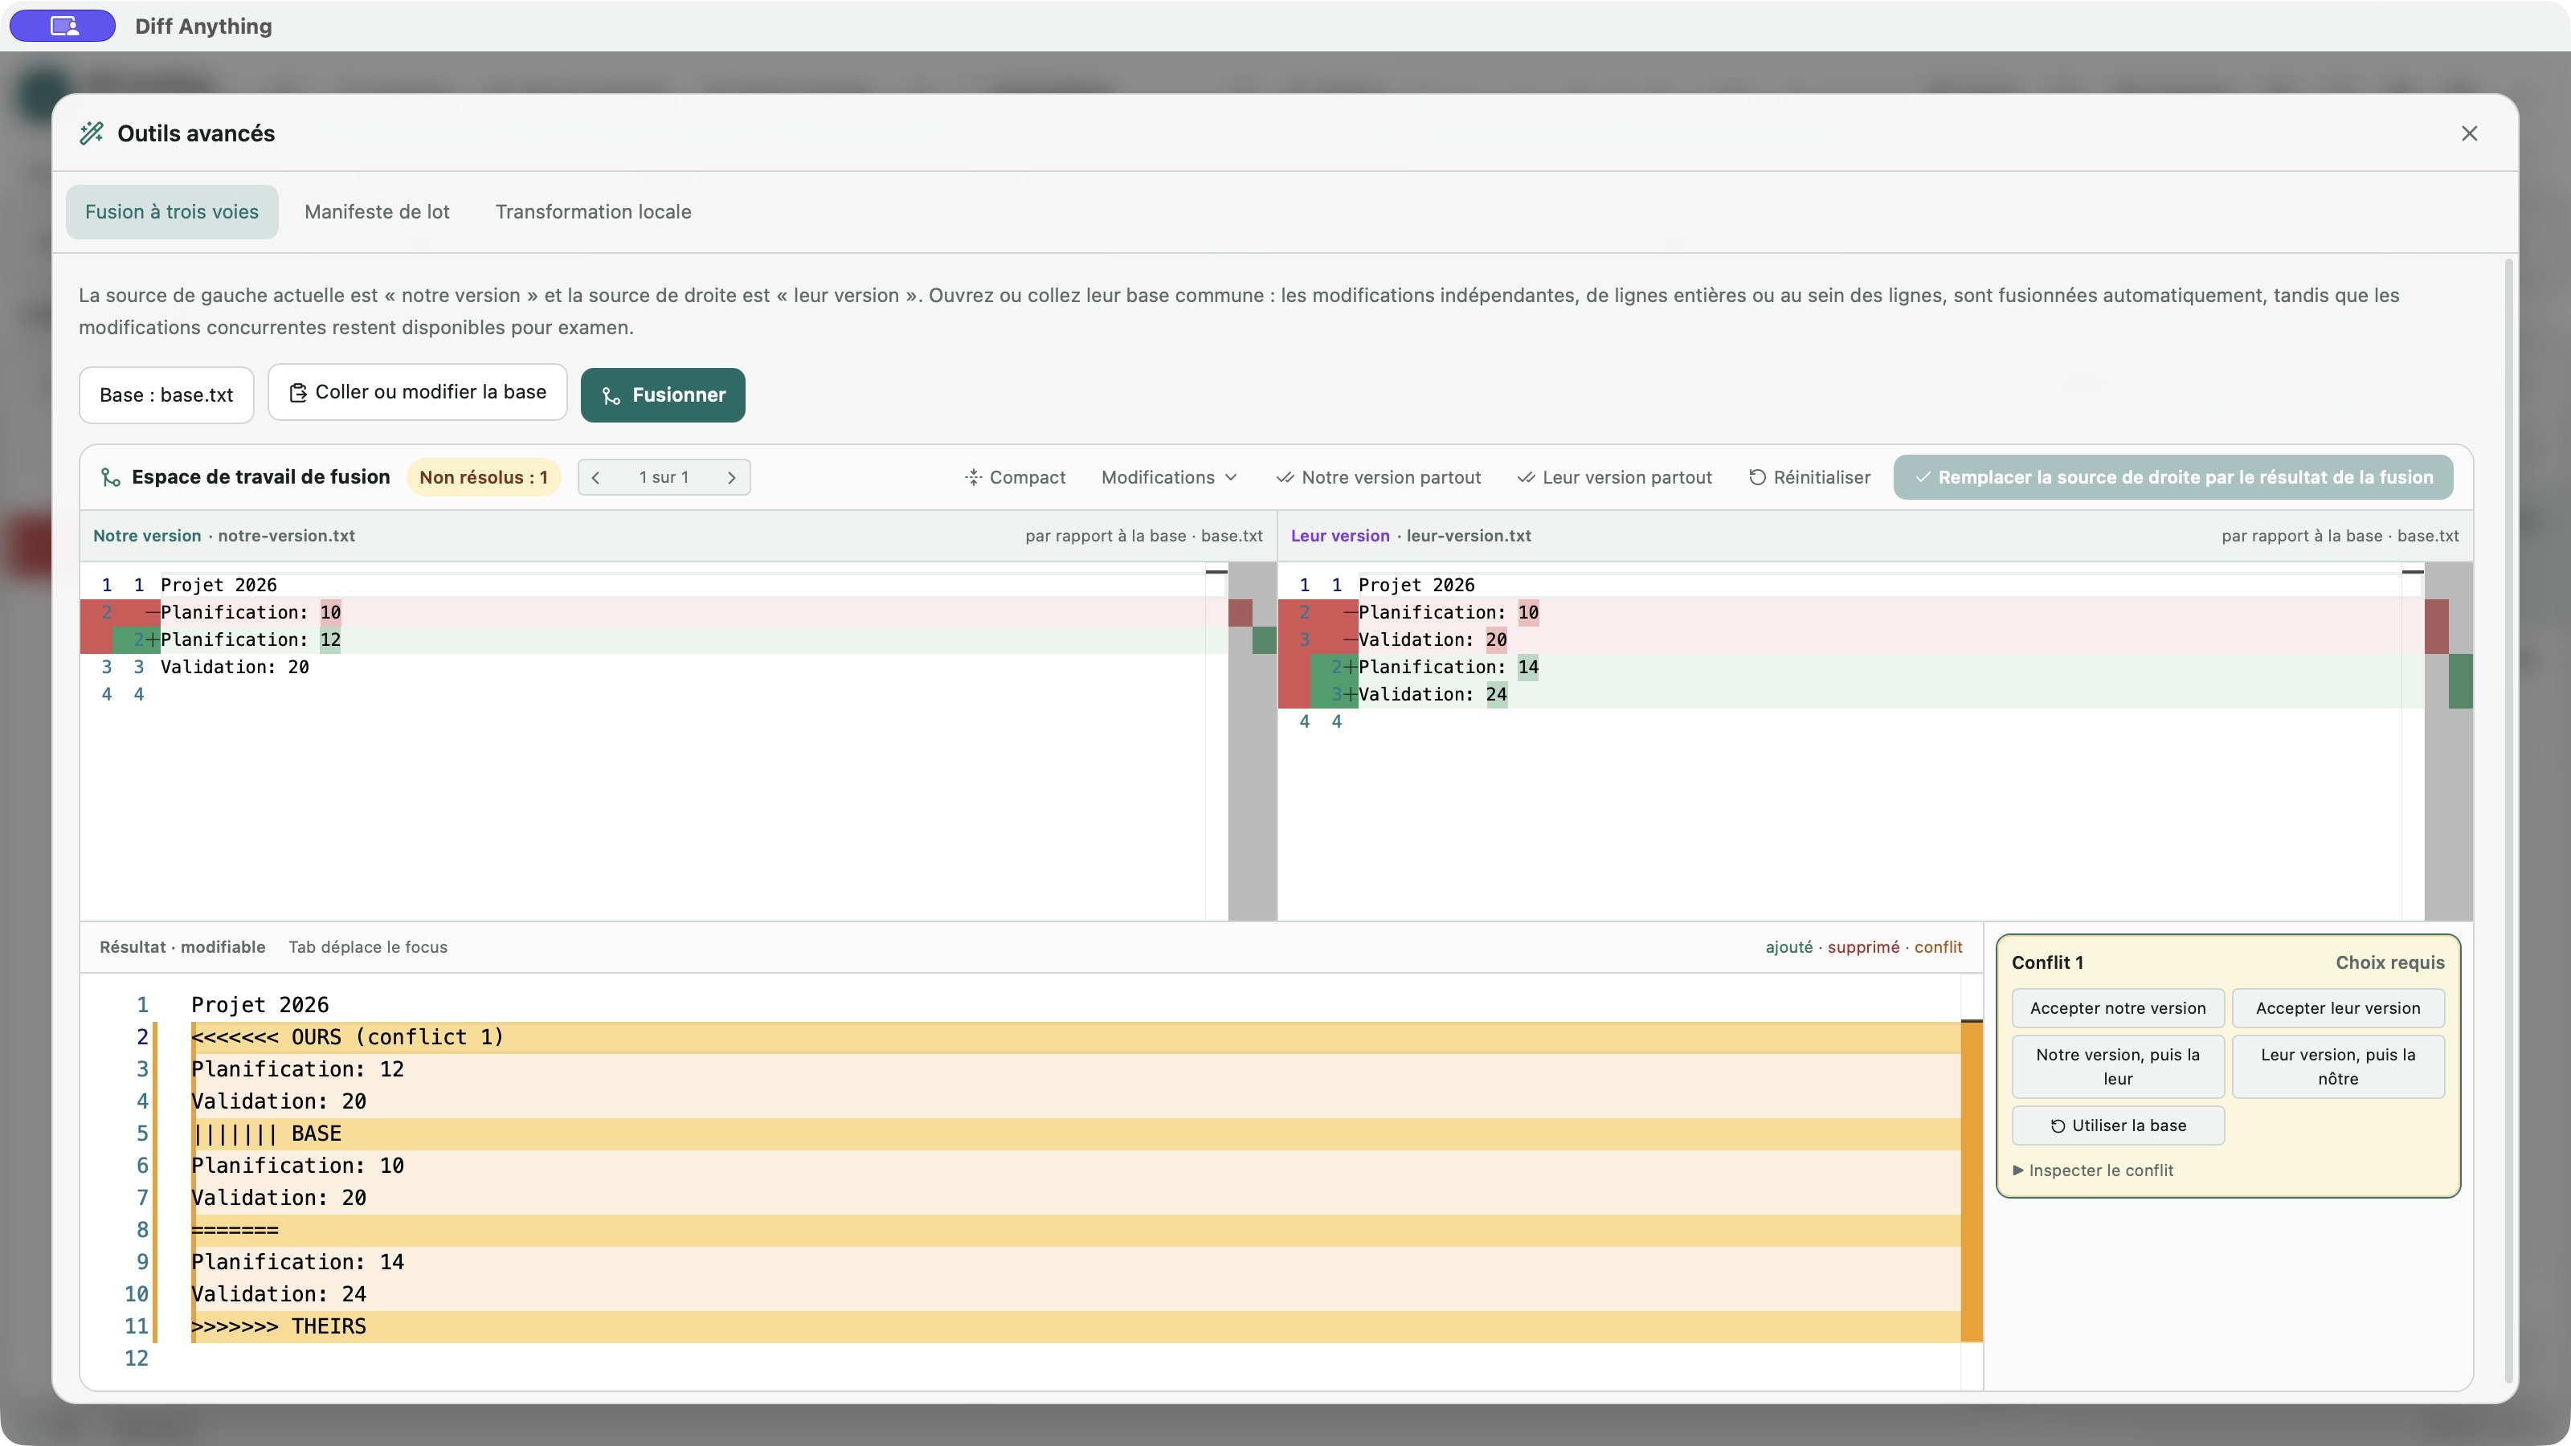Click Utiliser la base button
The height and width of the screenshot is (1446, 2571).
[2118, 1125]
